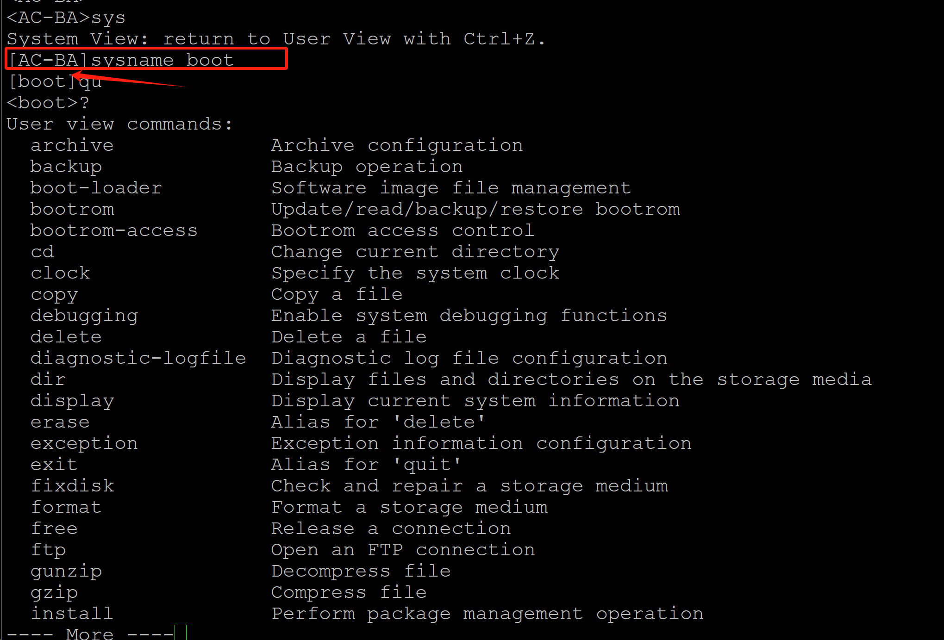This screenshot has width=944, height=640.
Task: Click the '<boot>?' prompt line
Action: 48,103
